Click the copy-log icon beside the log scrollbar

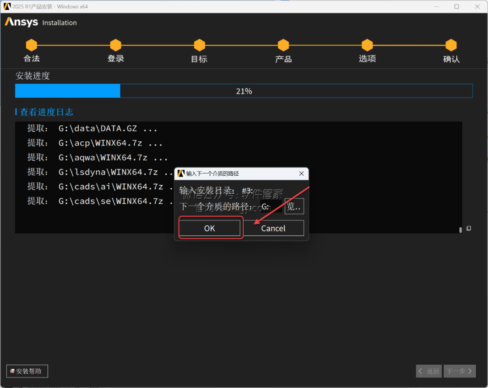(x=469, y=229)
